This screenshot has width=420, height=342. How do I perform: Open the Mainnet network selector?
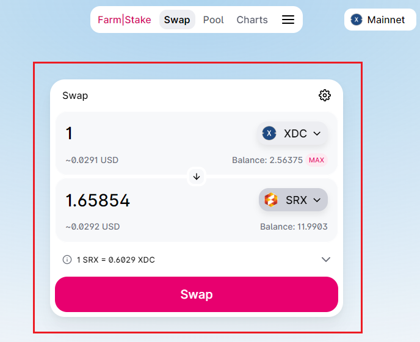(x=378, y=20)
